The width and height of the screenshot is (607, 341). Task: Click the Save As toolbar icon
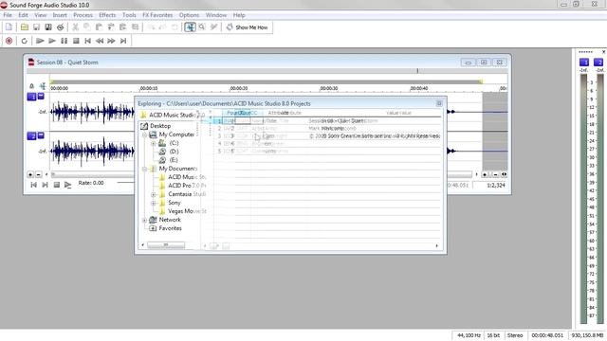point(48,27)
